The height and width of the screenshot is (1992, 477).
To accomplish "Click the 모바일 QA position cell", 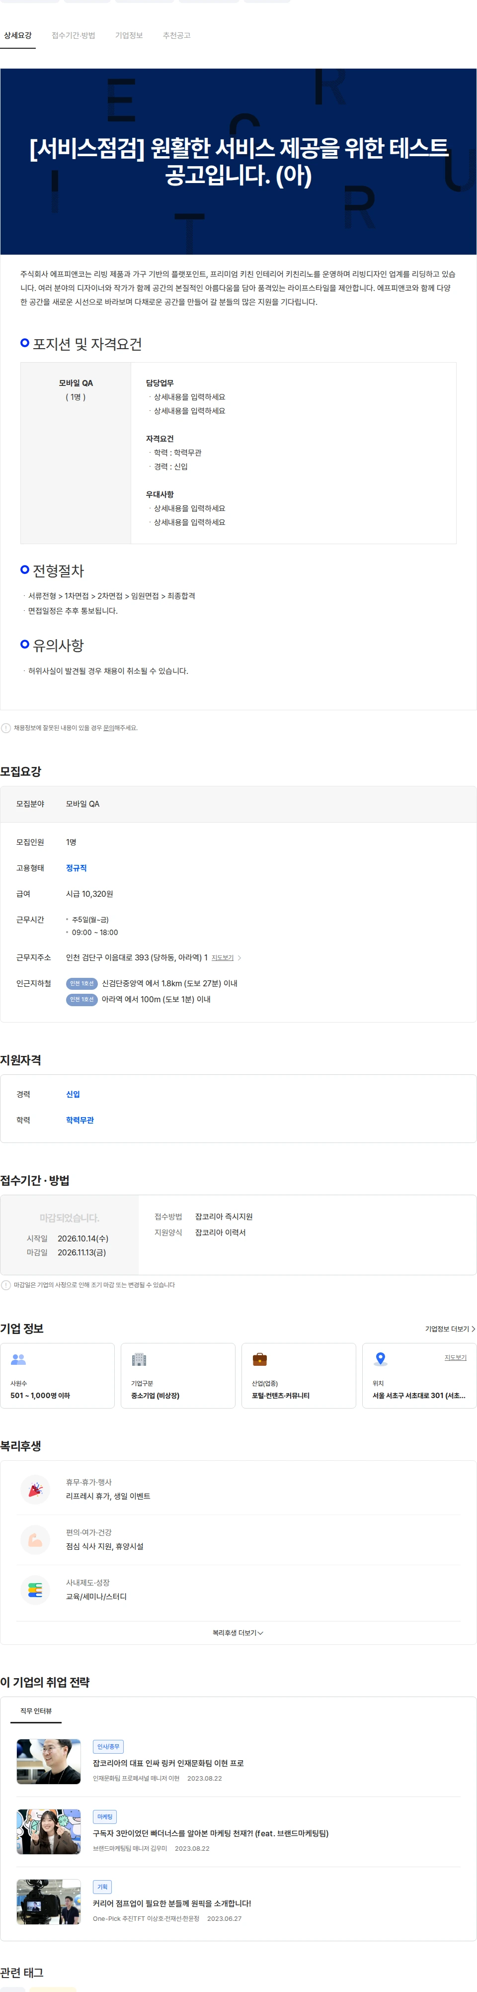I will click(76, 453).
